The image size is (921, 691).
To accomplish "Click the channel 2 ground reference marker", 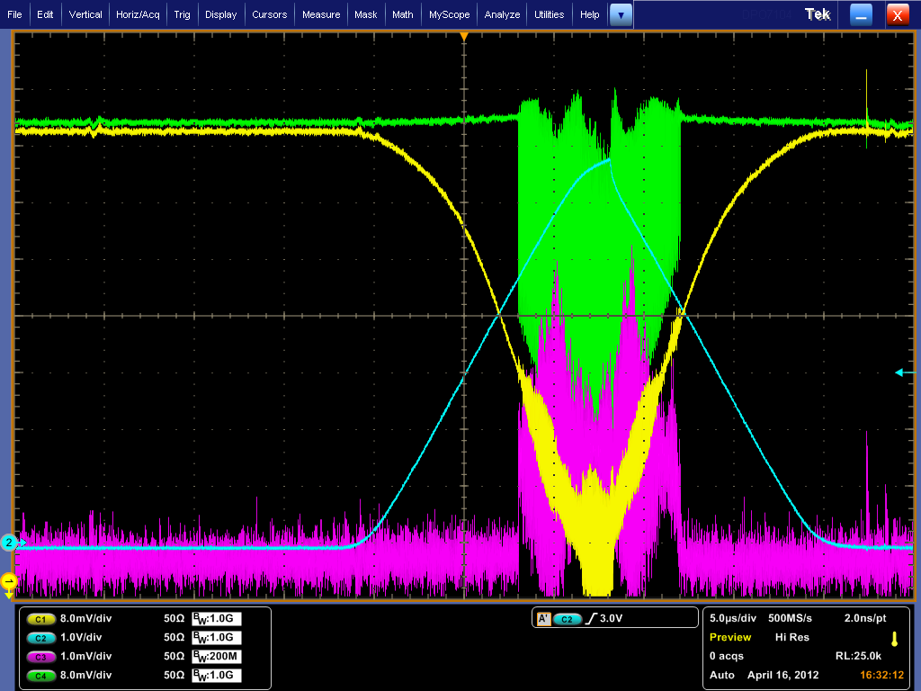I will click(x=9, y=543).
